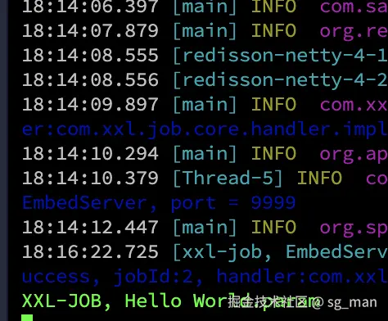Screen dimensions: 388x321
Task: Click the timestamp 18:14:10.379
Action: (90, 178)
